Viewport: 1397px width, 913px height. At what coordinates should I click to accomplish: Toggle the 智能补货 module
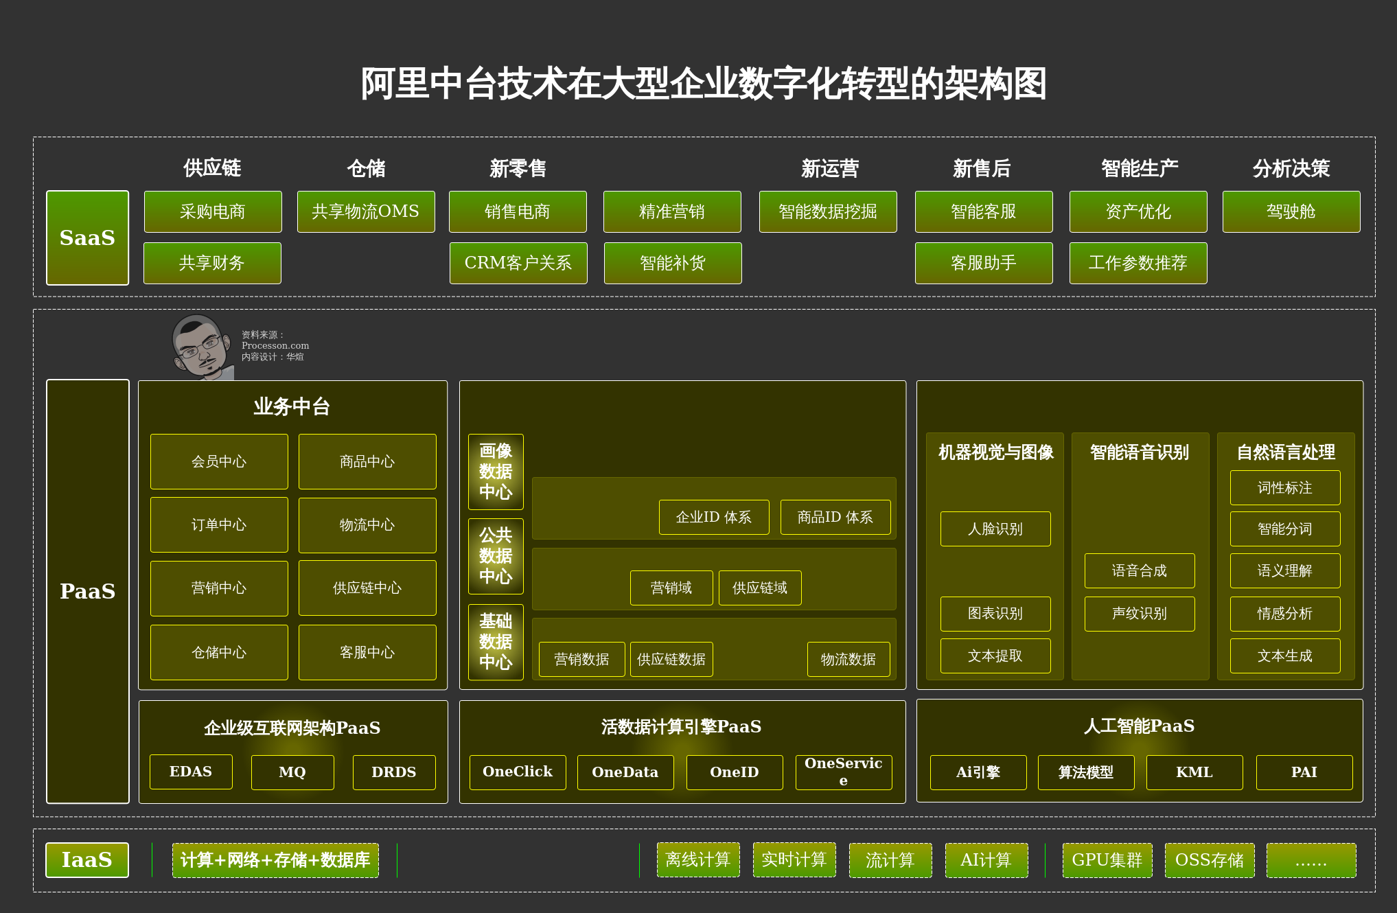(x=672, y=263)
